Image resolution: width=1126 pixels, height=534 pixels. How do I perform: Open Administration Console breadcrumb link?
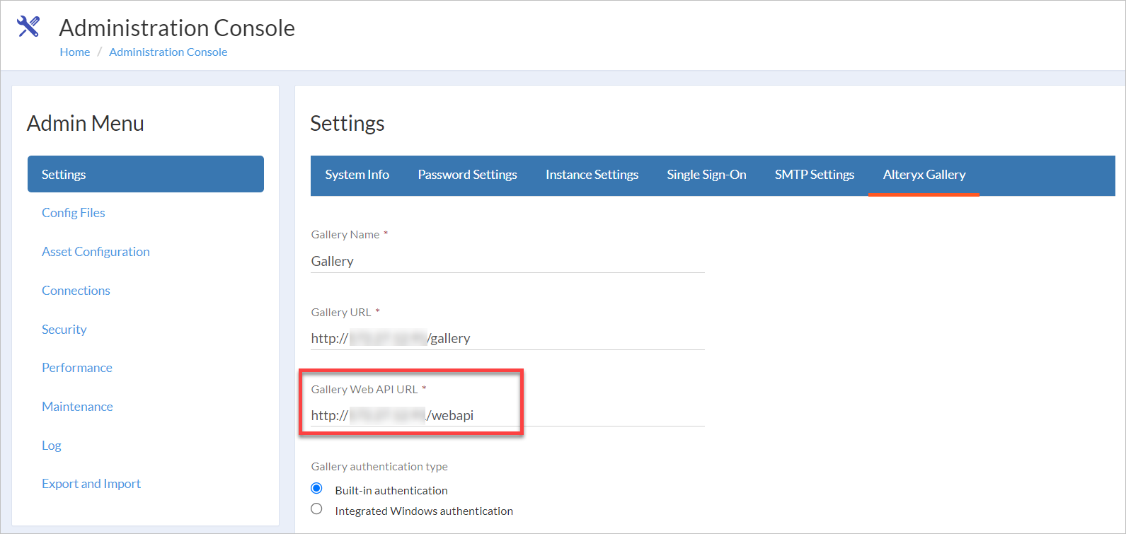pos(168,52)
